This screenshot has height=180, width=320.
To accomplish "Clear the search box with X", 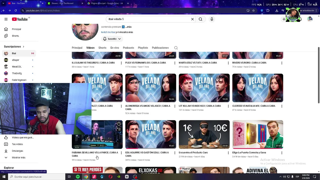I will pos(192,19).
